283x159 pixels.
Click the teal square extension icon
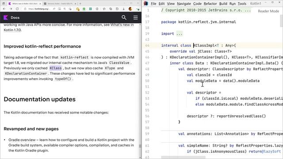point(90,9)
